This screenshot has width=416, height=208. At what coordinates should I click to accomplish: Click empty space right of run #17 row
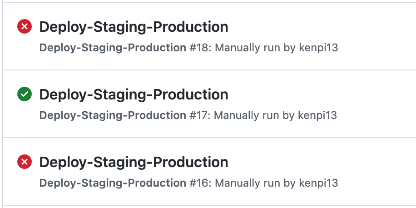click(x=377, y=104)
